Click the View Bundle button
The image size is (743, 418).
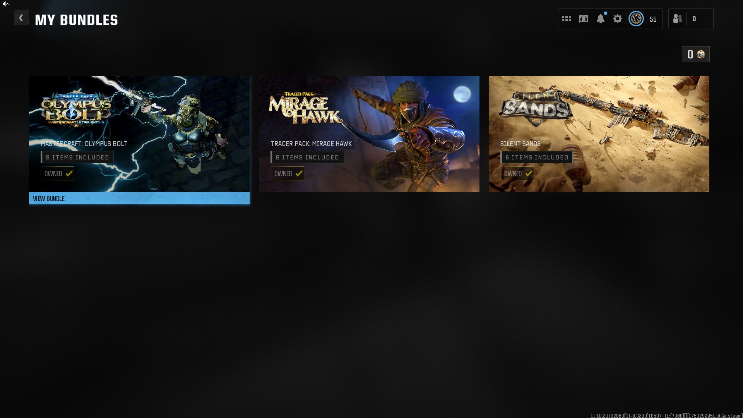(x=139, y=198)
